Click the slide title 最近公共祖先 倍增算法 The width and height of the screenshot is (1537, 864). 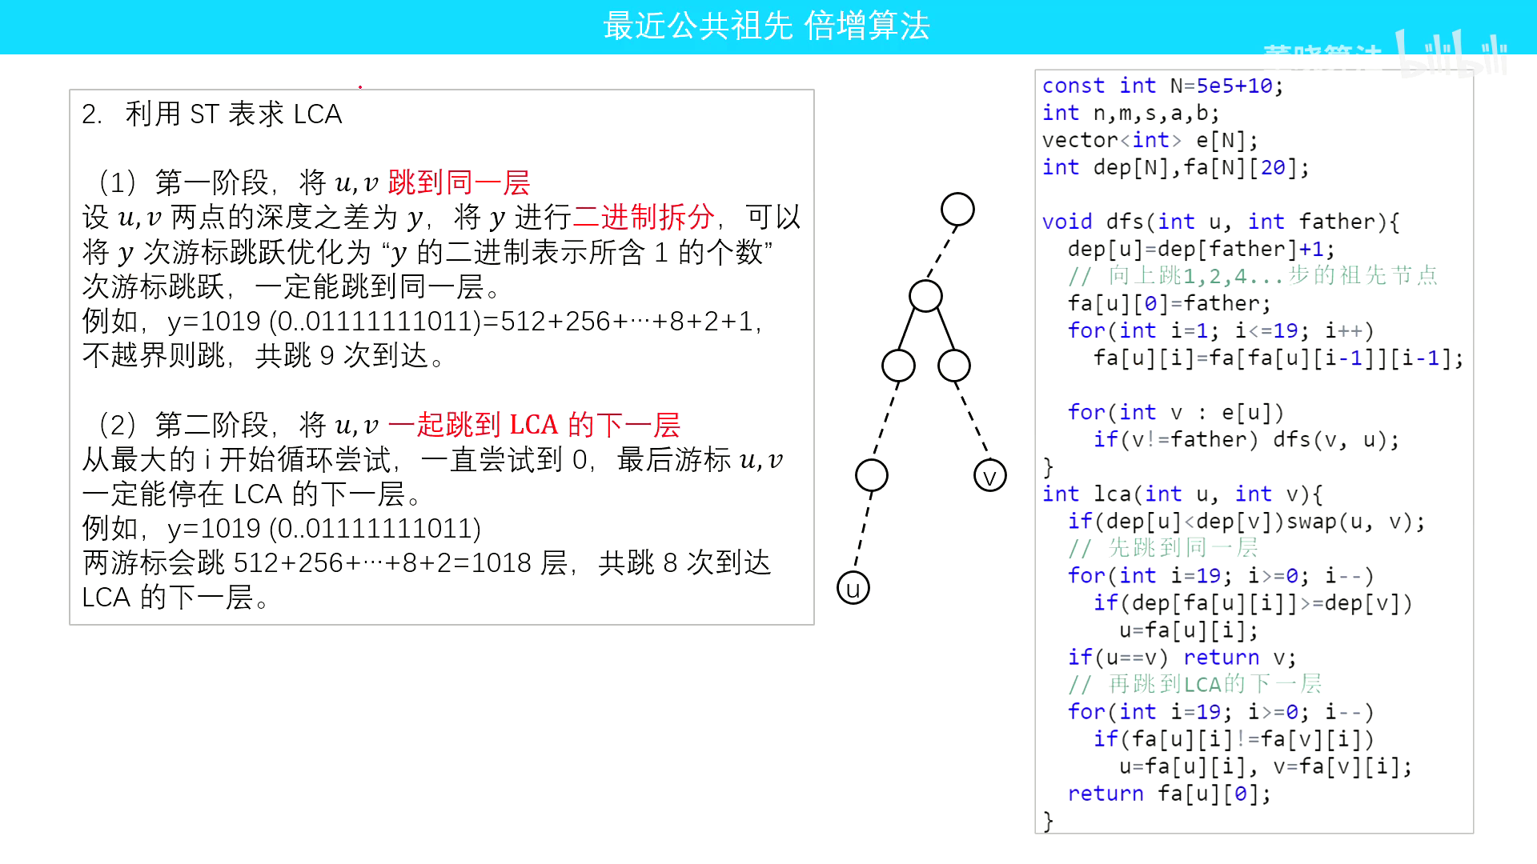coord(768,26)
